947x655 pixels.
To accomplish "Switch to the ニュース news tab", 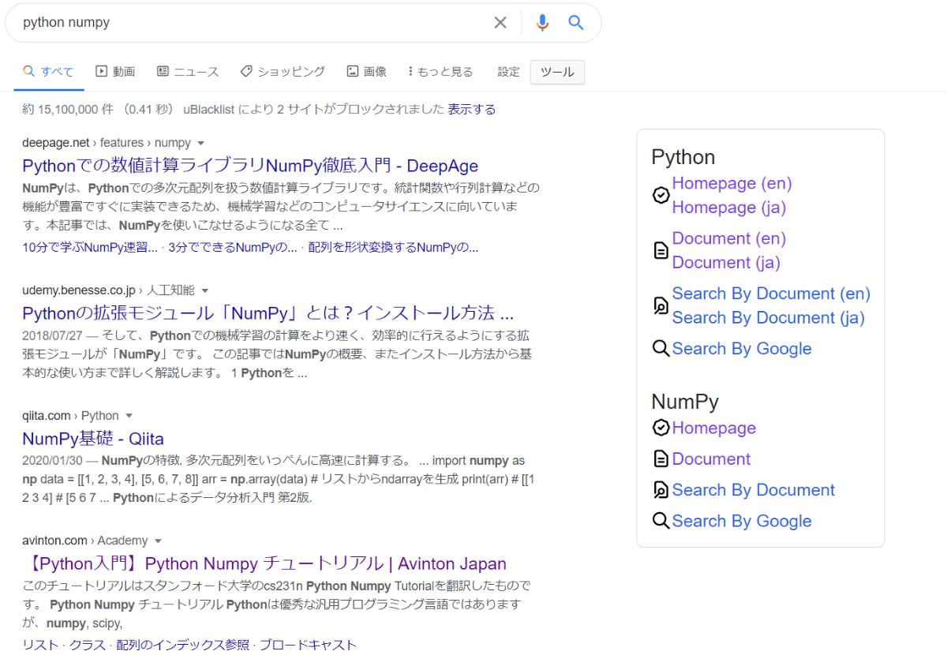I will click(188, 72).
